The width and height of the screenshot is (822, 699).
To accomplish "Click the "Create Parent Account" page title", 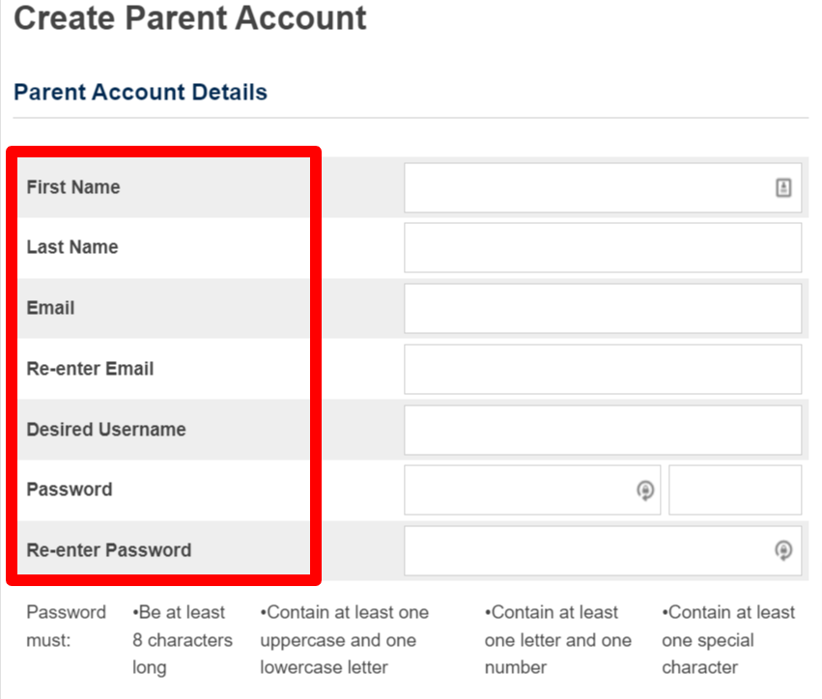I will click(190, 18).
